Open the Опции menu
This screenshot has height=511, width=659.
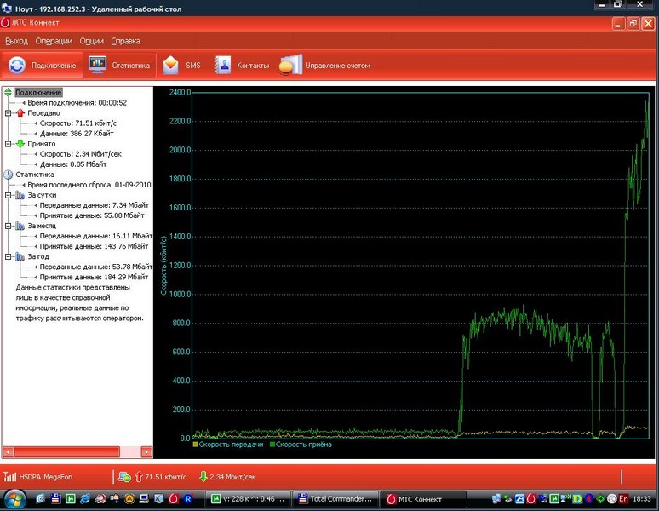pos(91,41)
